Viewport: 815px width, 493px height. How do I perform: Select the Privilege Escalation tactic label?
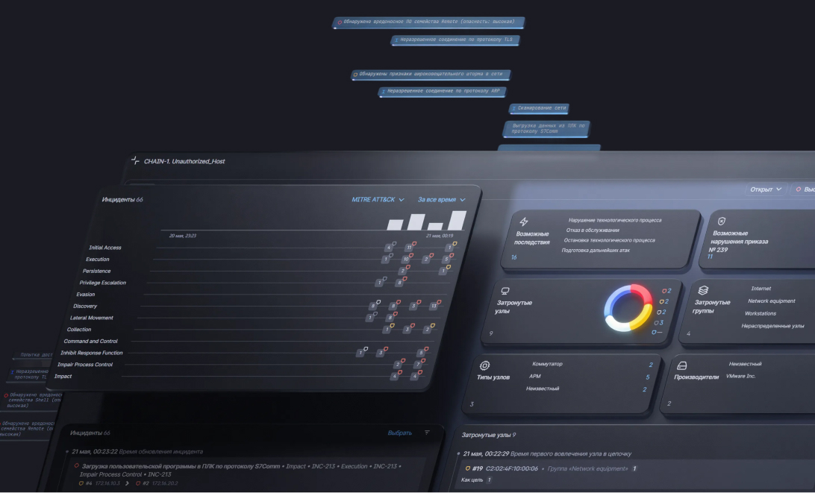(x=103, y=283)
